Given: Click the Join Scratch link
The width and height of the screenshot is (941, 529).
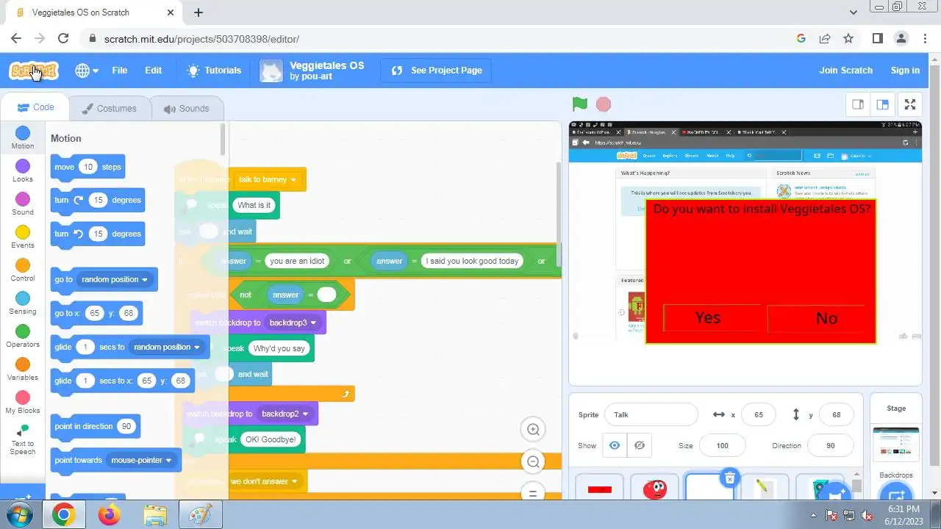Looking at the screenshot, I should coord(846,71).
